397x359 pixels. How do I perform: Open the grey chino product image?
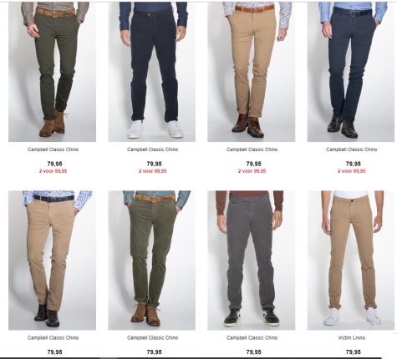[x=251, y=260]
